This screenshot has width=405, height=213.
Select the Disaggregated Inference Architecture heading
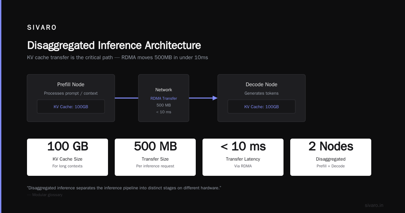click(x=114, y=45)
